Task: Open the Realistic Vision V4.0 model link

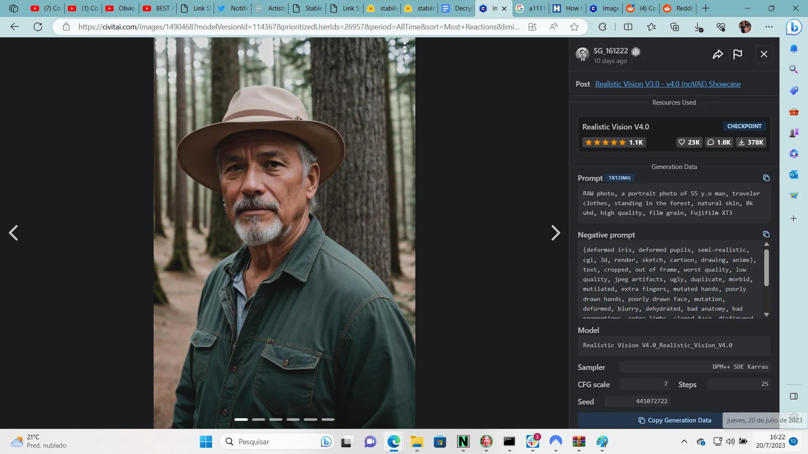Action: coord(615,127)
